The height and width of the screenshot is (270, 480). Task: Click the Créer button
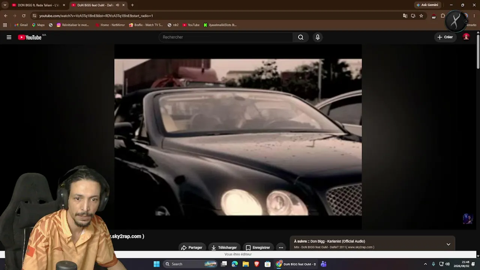(445, 37)
